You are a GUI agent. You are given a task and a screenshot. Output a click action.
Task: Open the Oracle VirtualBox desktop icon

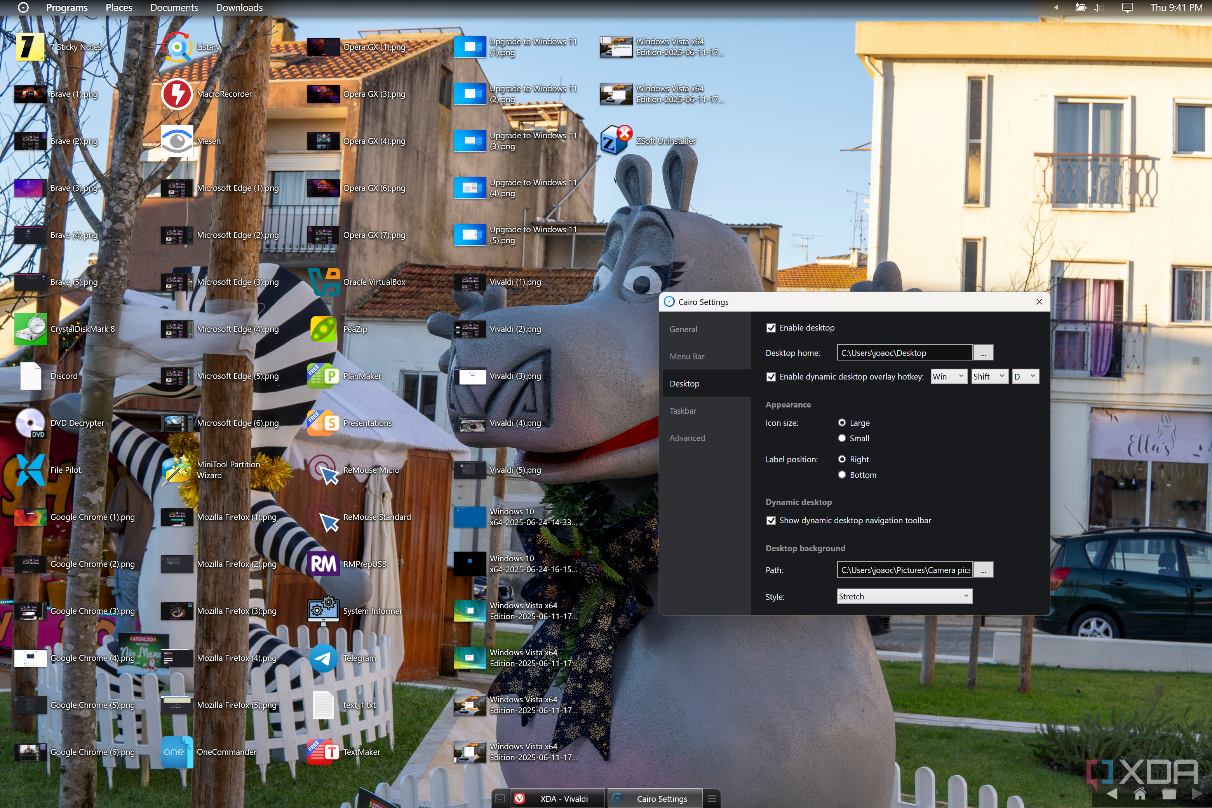click(324, 282)
